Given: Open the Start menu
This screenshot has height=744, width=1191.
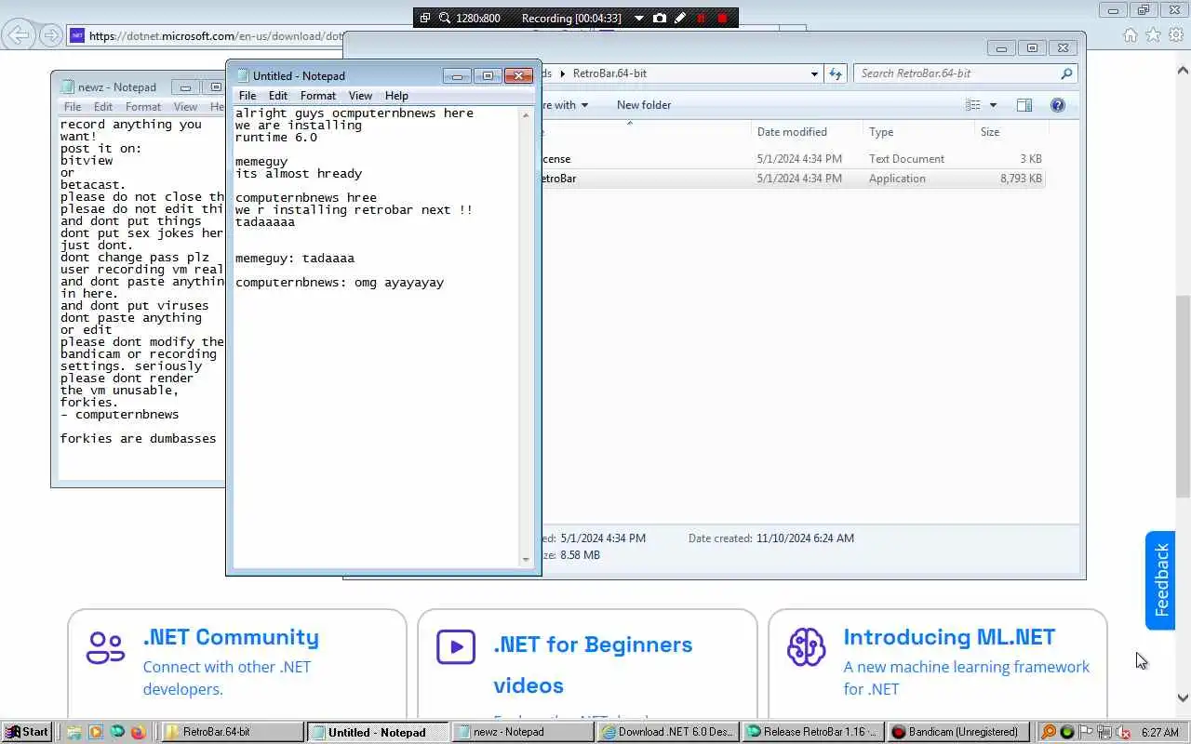Looking at the screenshot, I should (x=28, y=732).
